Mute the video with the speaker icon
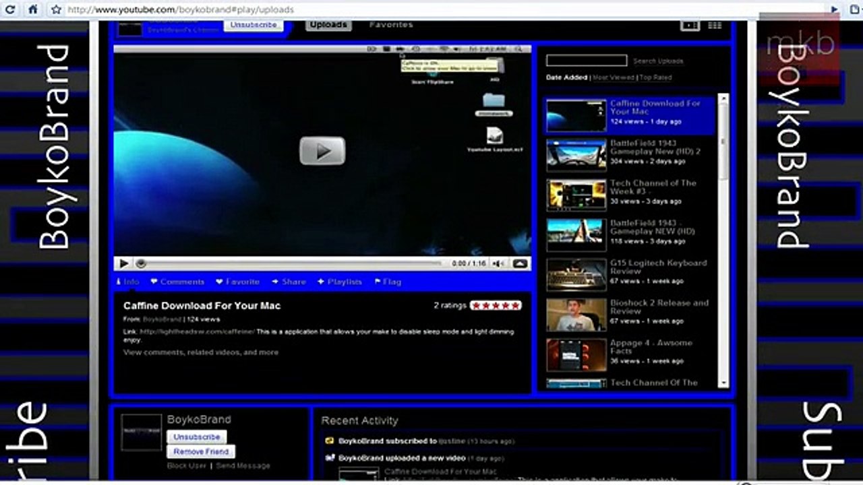The height and width of the screenshot is (485, 863). (499, 263)
